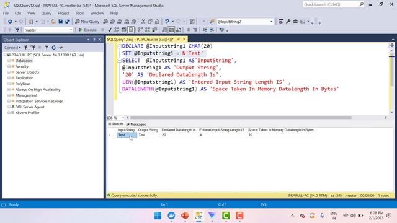Screen dimensions: 397x223
Task: Click the New Query toolbar button
Action: tap(87, 22)
